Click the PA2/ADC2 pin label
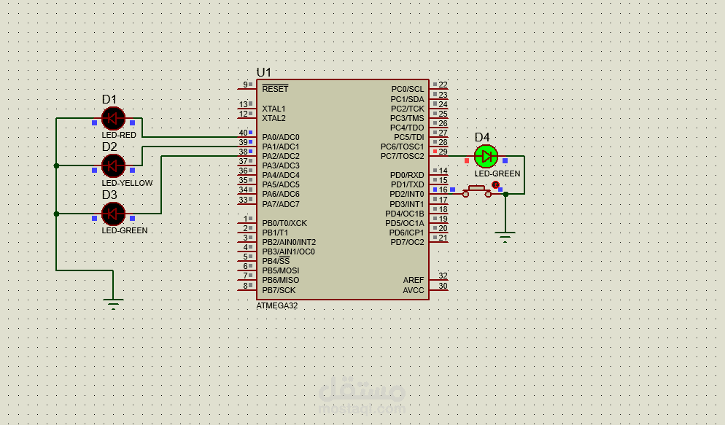This screenshot has width=725, height=425. coord(281,156)
